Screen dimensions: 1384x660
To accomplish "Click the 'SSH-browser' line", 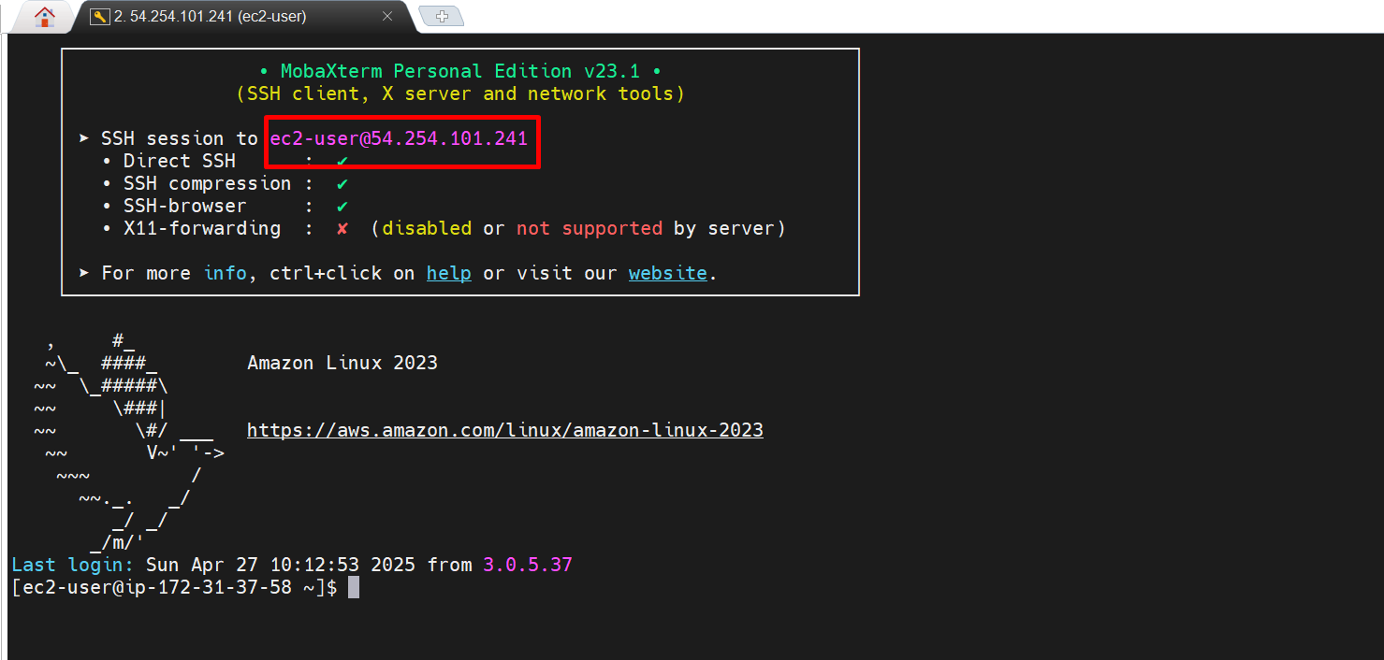I will (x=226, y=206).
